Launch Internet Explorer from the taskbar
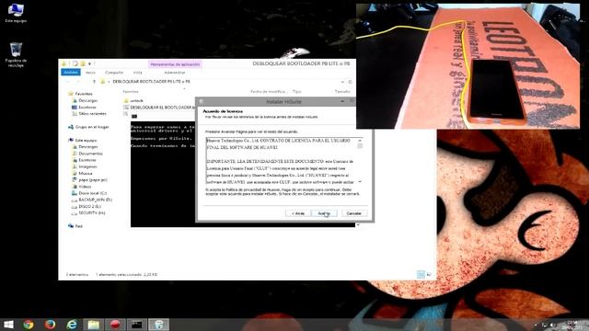Screen dimensions: 589x331 coord(72,325)
